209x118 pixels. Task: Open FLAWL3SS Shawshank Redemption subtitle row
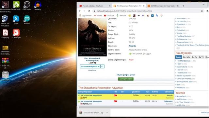(126, 103)
